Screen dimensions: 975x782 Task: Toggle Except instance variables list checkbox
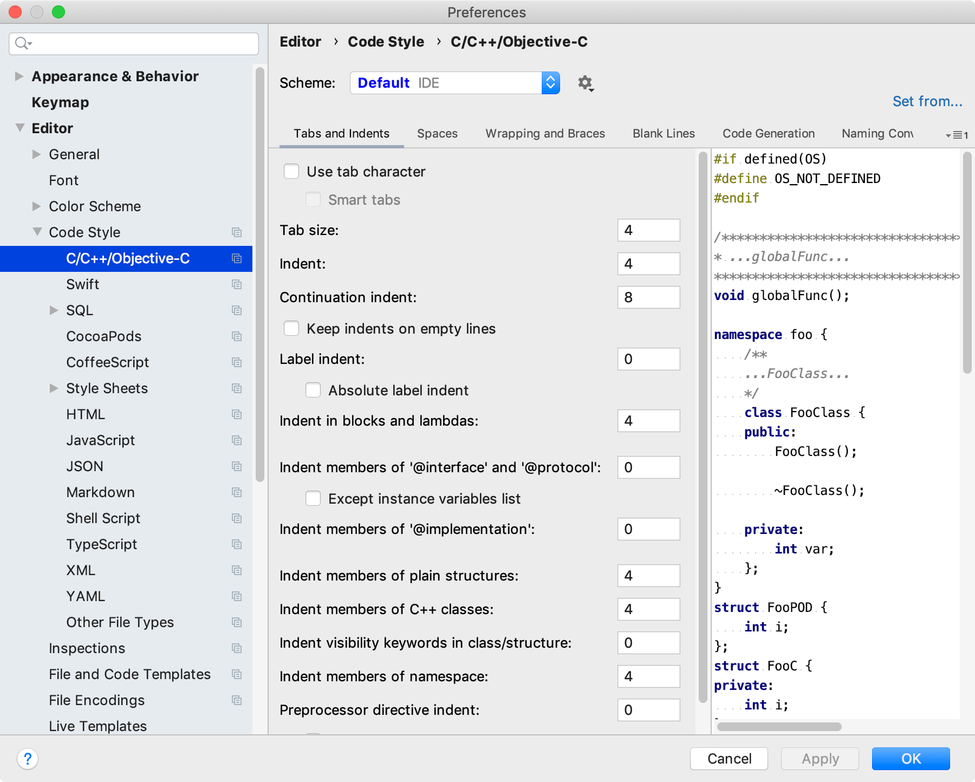pos(313,499)
